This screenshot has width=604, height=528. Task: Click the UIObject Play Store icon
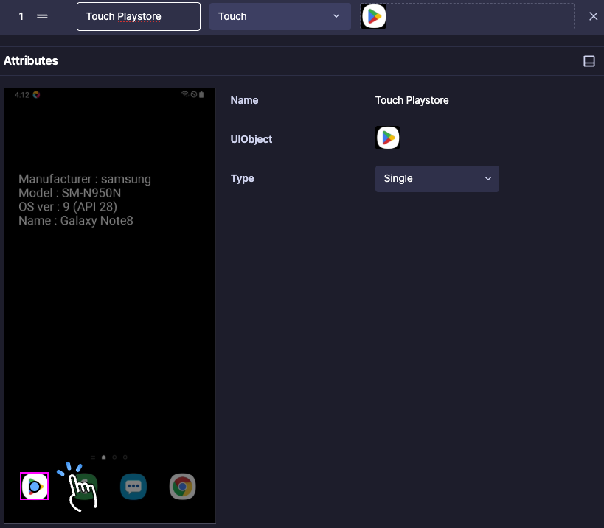pos(387,138)
